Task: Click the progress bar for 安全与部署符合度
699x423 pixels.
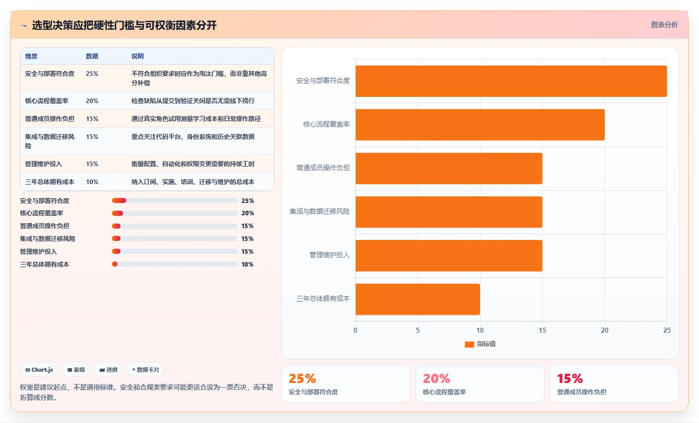Action: coord(174,200)
